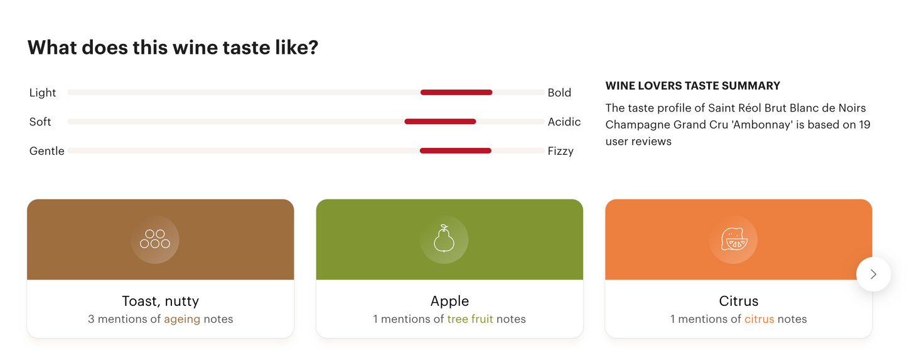Click the toast and nutty circles icon
The image size is (907, 361).
point(155,239)
